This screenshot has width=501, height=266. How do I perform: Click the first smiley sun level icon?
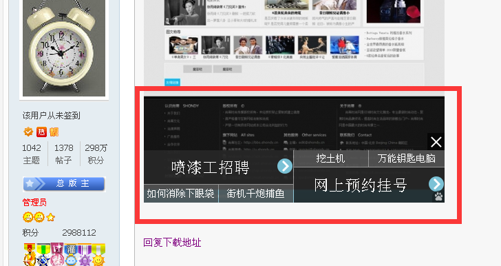point(28,217)
